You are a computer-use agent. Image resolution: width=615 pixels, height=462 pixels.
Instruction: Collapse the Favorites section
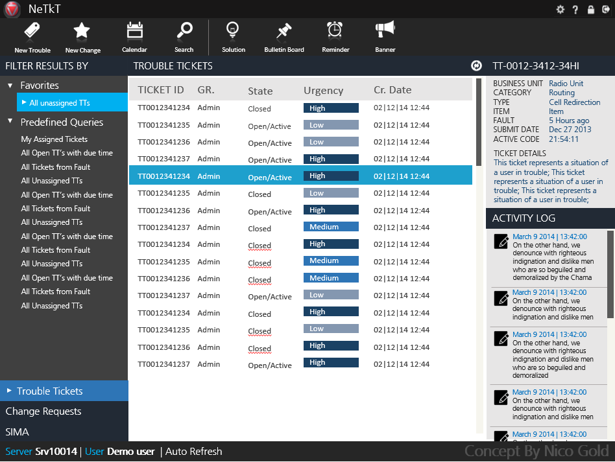(x=10, y=86)
